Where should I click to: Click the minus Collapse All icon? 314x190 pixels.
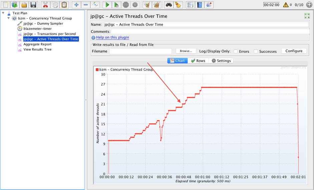(x=86, y=5)
